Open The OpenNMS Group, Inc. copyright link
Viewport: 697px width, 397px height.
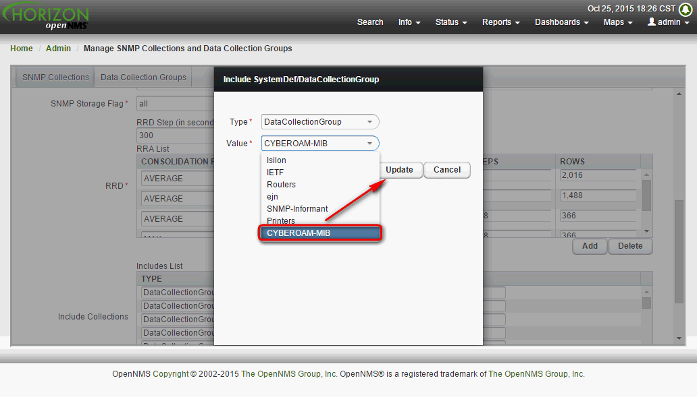click(289, 374)
